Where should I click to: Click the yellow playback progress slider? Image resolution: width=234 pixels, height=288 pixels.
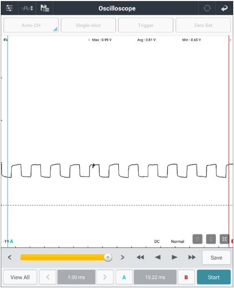click(66, 257)
